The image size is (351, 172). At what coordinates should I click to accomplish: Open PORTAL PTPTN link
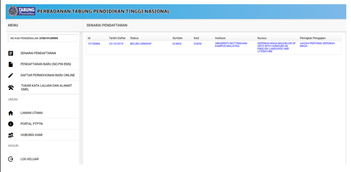pyautogui.click(x=32, y=123)
